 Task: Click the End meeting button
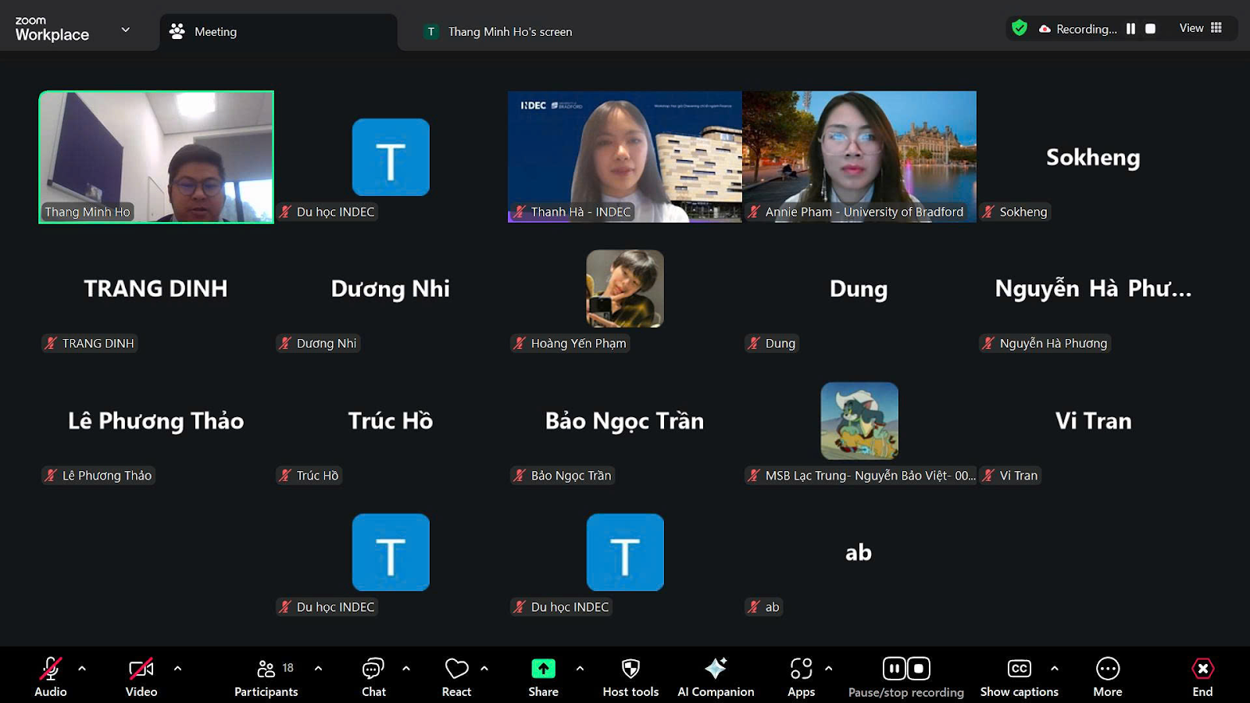coord(1202,677)
